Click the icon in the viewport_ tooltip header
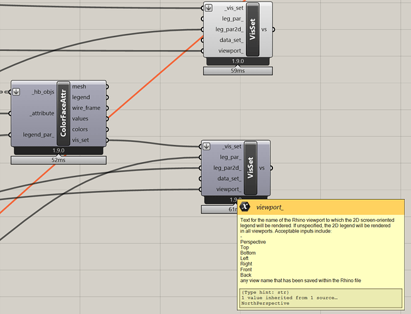This screenshot has width=411, height=314. [x=246, y=207]
